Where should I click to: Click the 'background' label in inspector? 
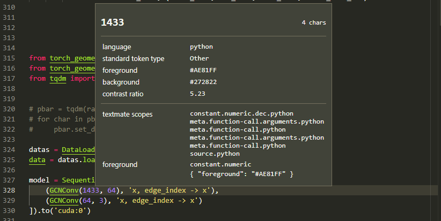coord(121,82)
